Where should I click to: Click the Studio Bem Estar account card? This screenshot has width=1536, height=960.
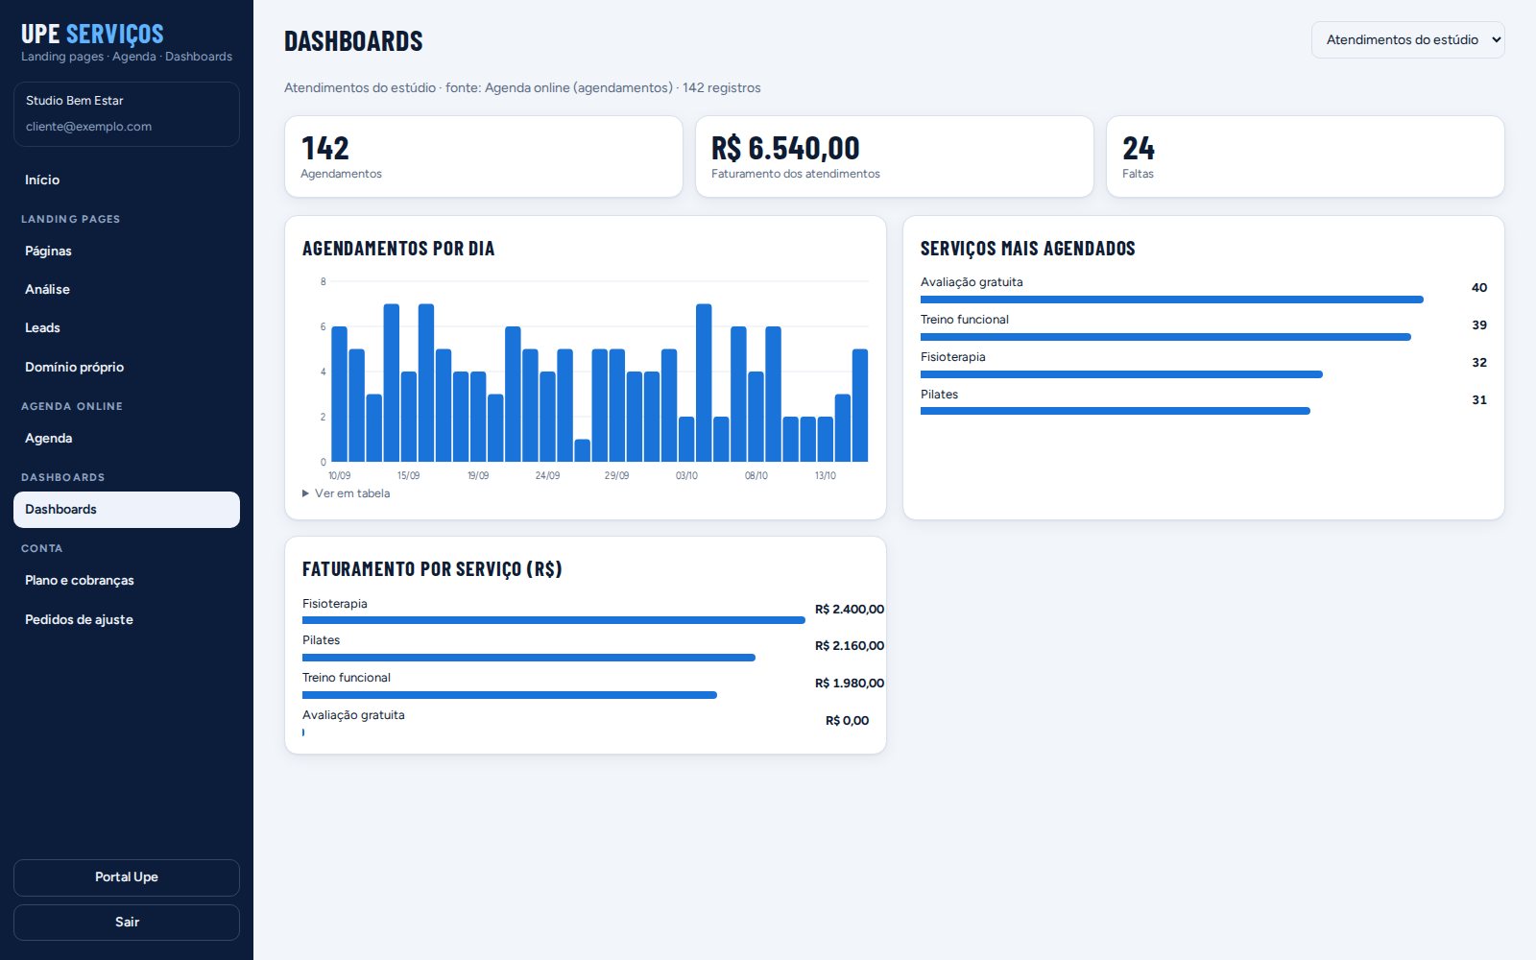(x=127, y=114)
